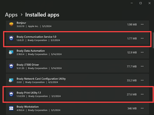Click the breadcrumb chevron after Apps
Screen dimensions: 154x115
coord(21,15)
